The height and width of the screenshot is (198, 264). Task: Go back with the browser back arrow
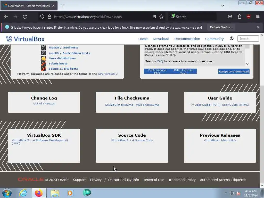[6, 17]
